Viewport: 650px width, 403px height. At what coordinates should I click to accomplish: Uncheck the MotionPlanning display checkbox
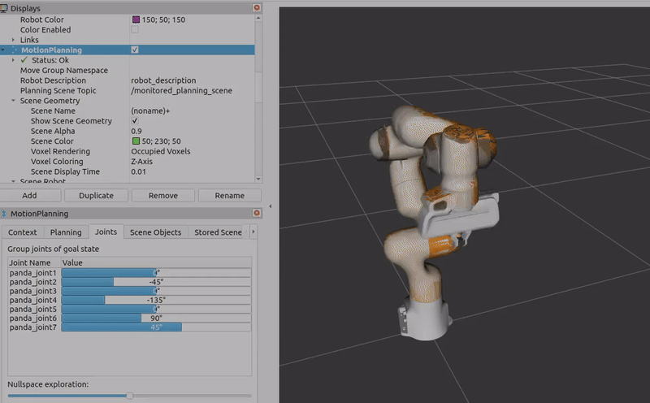[135, 50]
